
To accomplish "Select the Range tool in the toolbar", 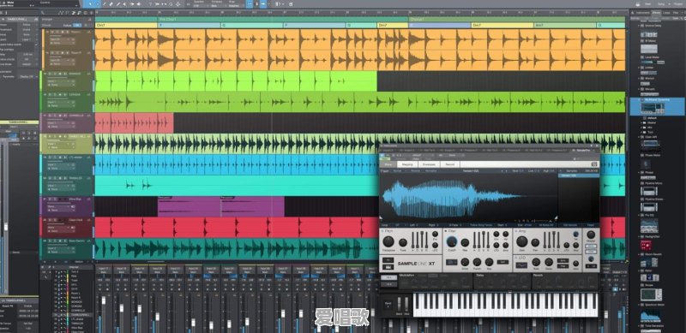I will click(98, 4).
